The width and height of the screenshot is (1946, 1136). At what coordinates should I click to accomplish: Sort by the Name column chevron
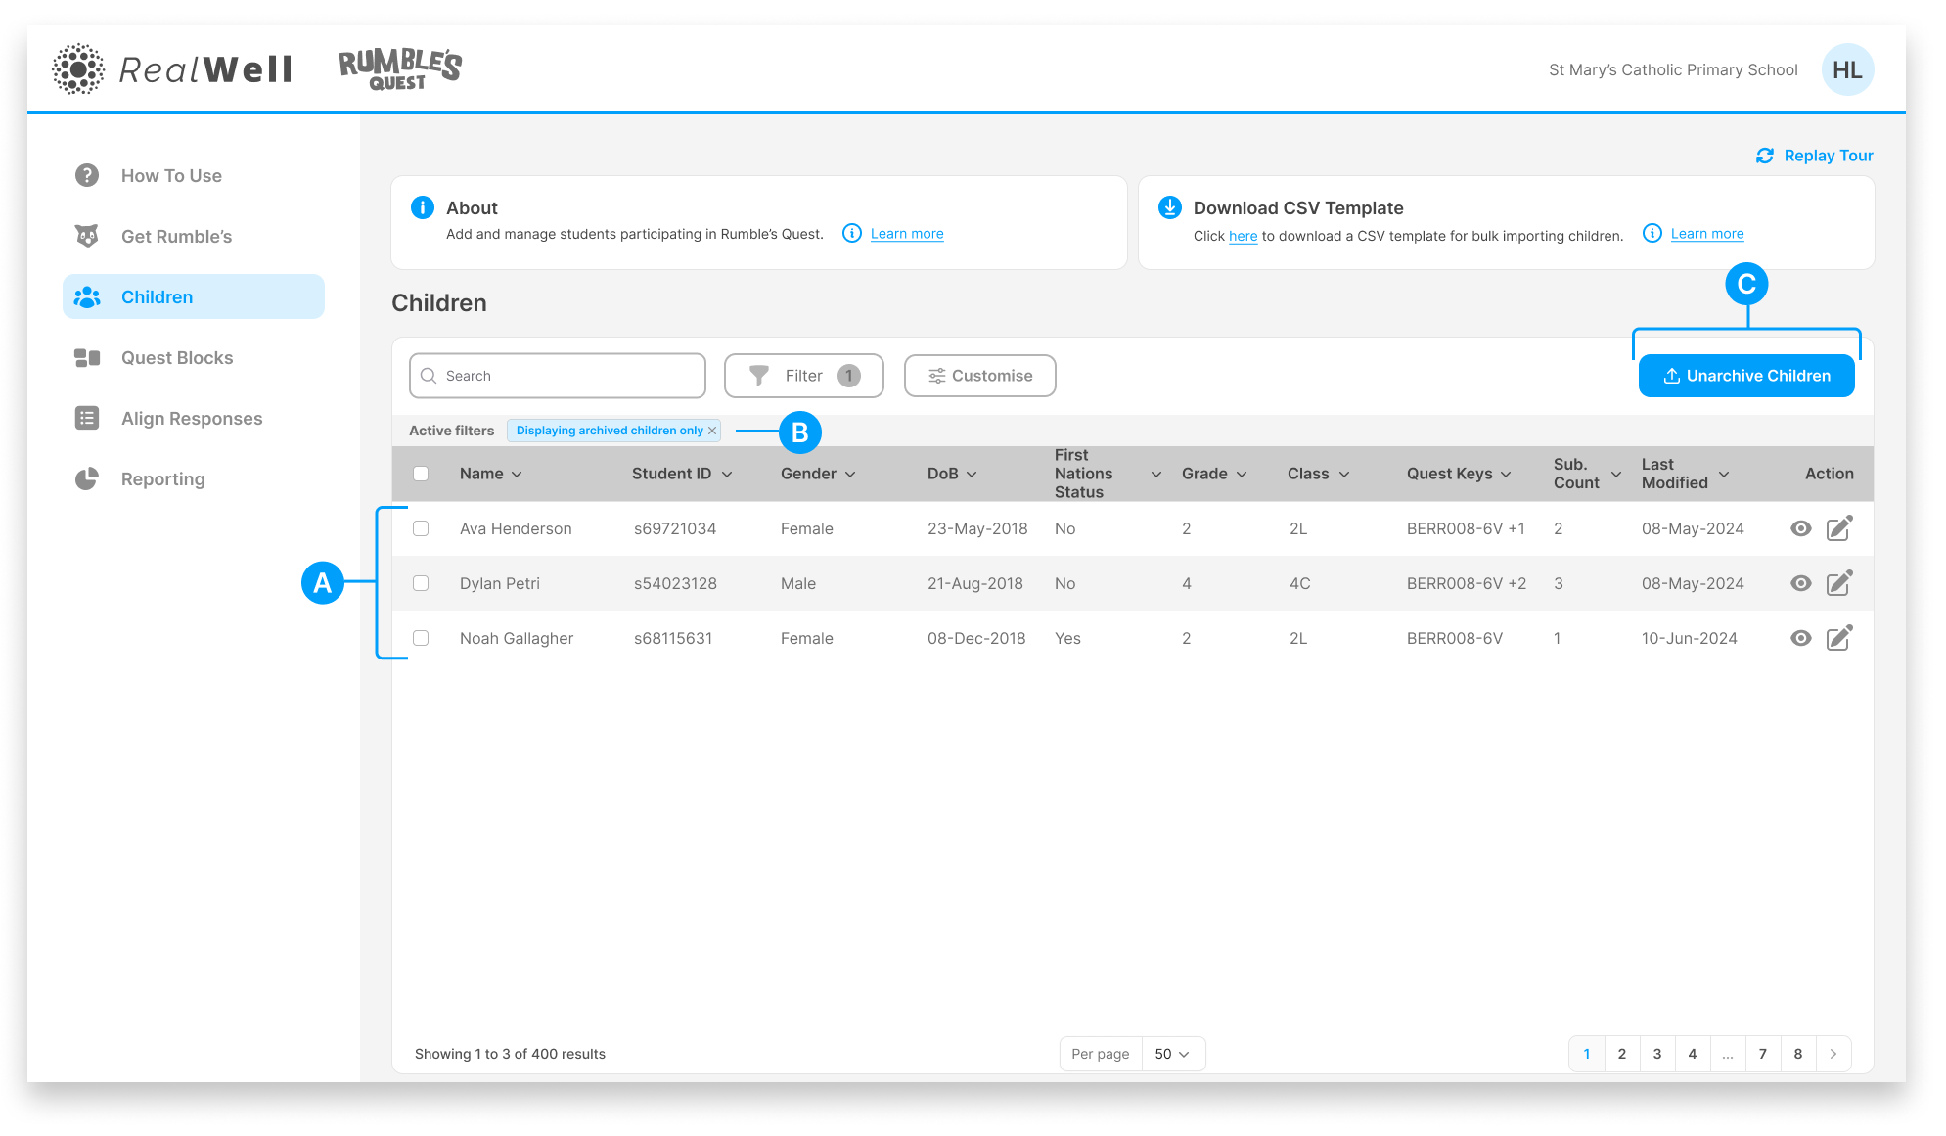[x=517, y=475]
